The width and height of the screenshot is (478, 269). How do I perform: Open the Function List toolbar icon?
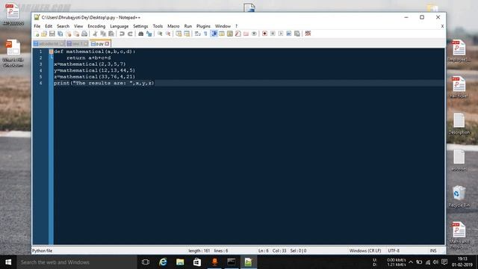238,34
